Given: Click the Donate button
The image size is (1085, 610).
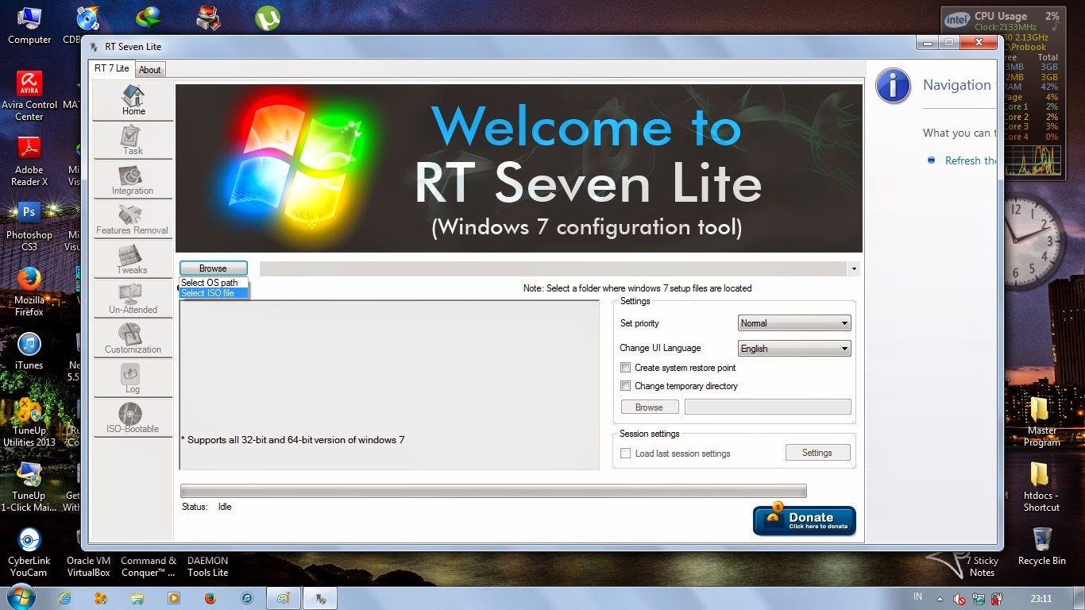Looking at the screenshot, I should [x=804, y=520].
